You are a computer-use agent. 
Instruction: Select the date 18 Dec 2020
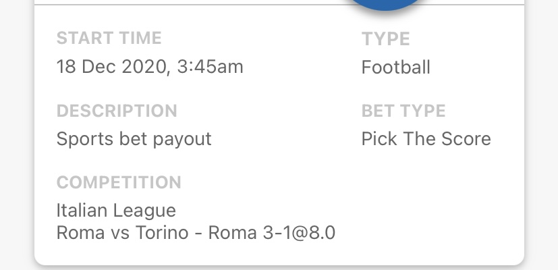point(111,67)
